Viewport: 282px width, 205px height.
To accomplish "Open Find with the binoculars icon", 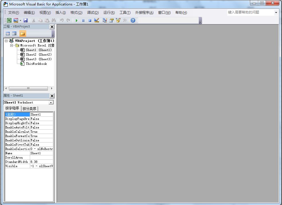I will 53,20.
